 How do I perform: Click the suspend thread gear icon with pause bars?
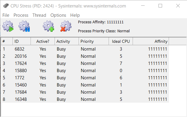[x=24, y=26]
